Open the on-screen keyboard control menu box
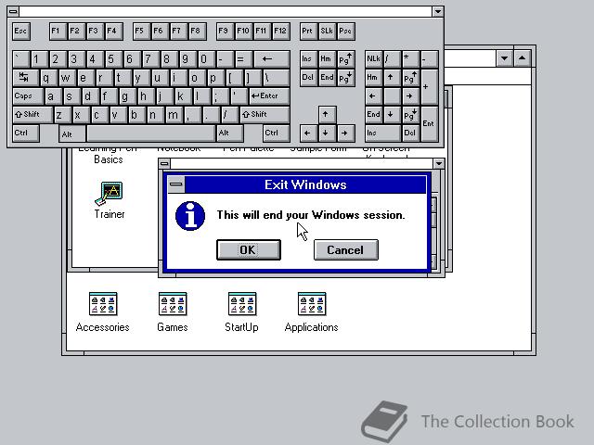This screenshot has width=594, height=445. coord(13,12)
